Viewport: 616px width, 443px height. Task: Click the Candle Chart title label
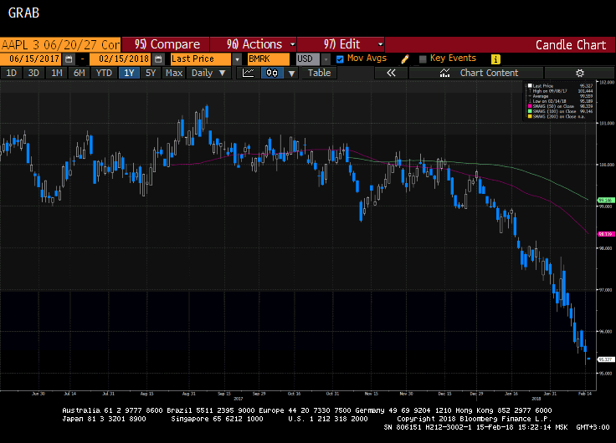coord(571,45)
